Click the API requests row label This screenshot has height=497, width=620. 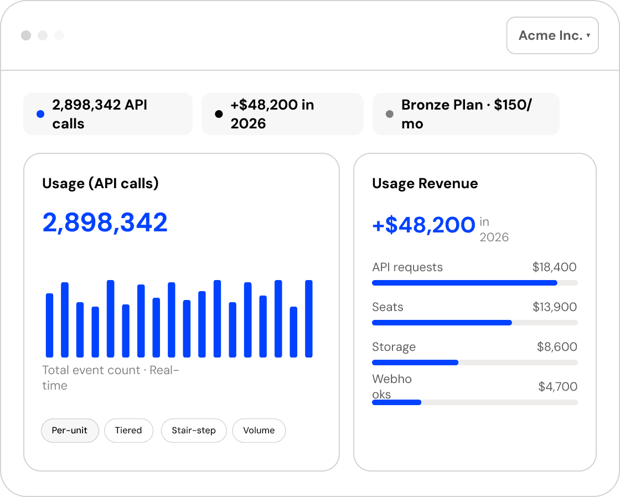[x=407, y=267]
